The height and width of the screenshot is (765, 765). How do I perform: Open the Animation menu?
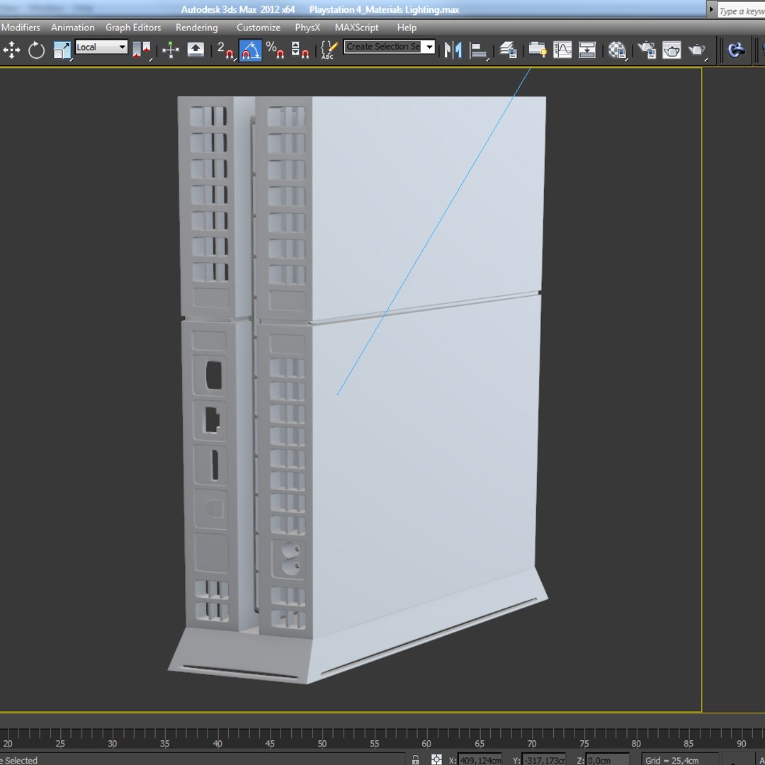click(x=73, y=28)
